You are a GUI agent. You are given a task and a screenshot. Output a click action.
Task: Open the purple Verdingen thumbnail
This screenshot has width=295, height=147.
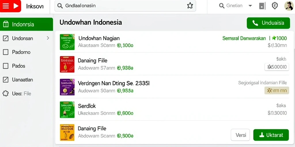tap(67, 87)
